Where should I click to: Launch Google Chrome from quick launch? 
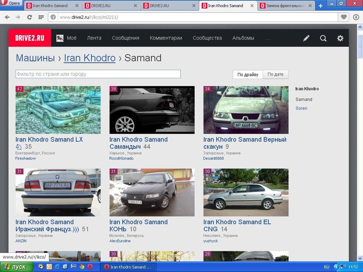coord(82,267)
